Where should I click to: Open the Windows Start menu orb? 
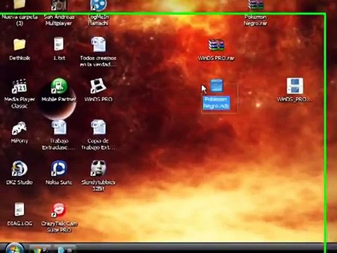point(15,248)
